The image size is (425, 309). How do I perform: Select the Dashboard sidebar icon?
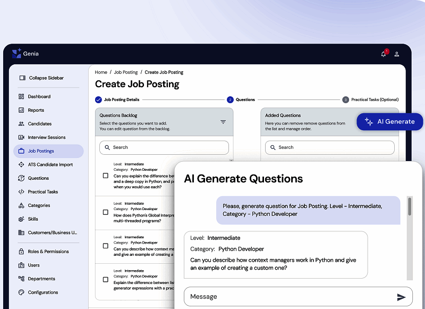[x=21, y=96]
